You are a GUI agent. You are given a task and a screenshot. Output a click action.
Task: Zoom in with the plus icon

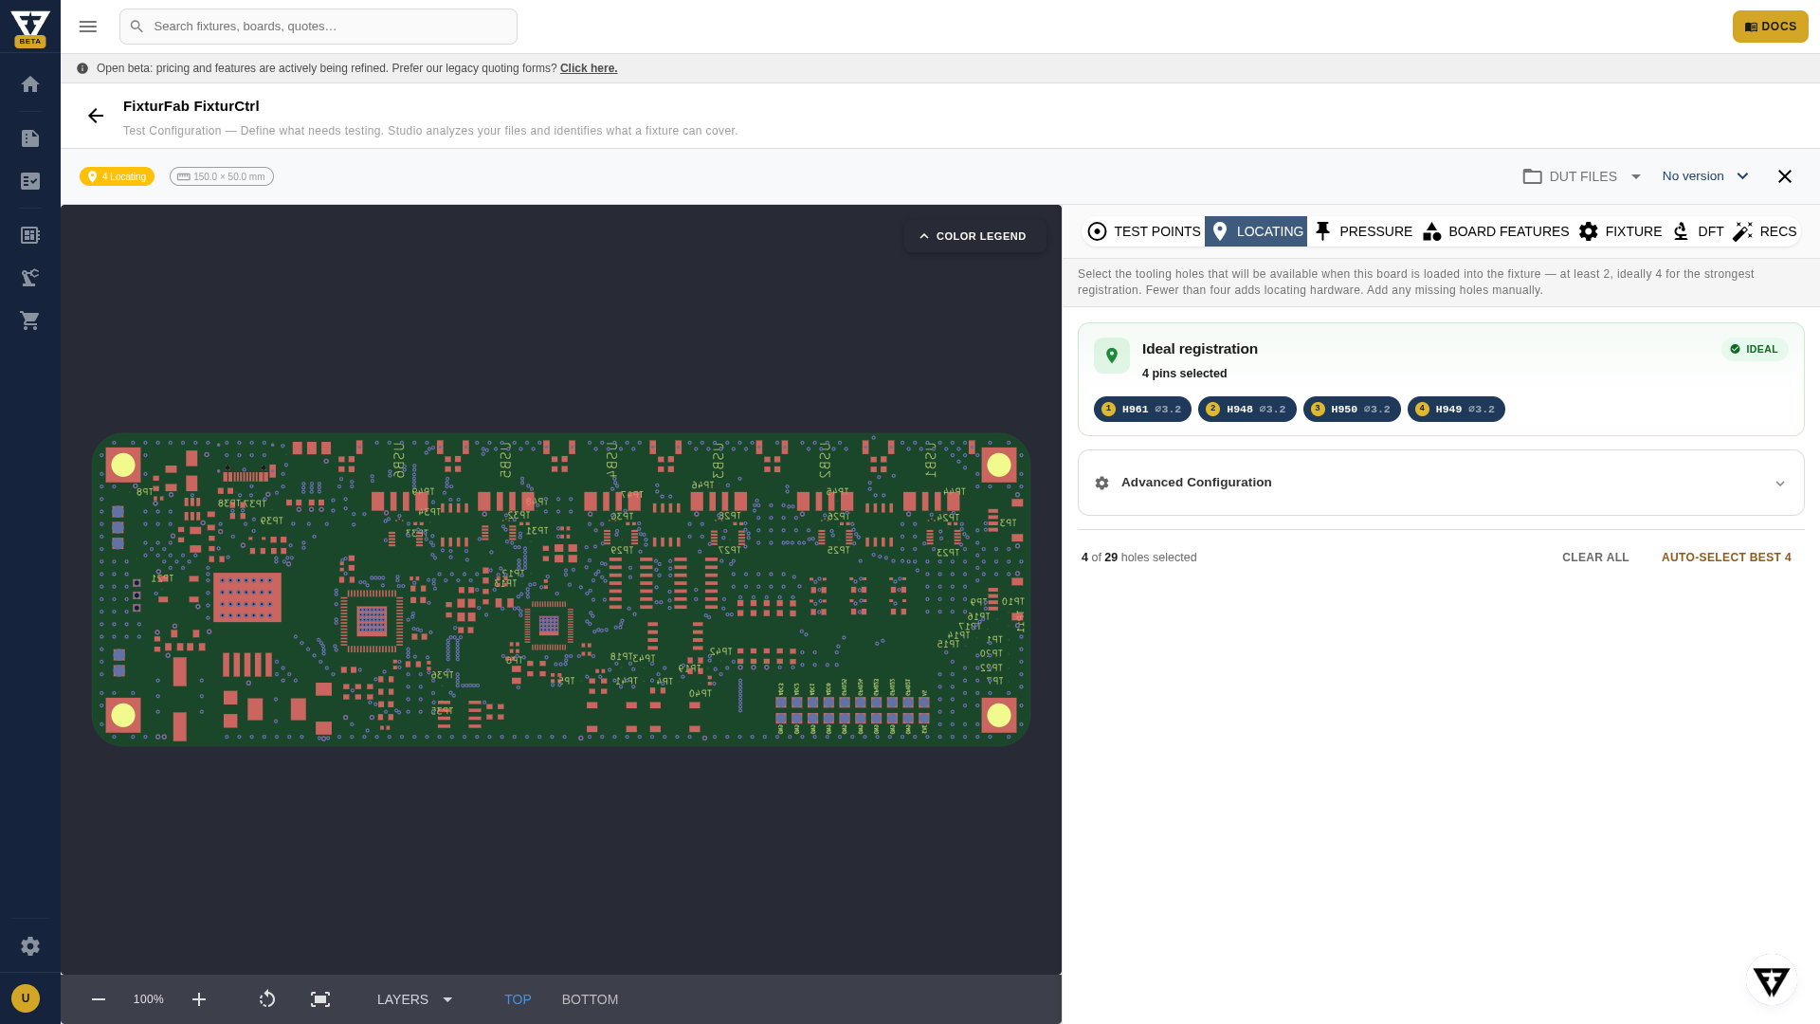(x=199, y=999)
